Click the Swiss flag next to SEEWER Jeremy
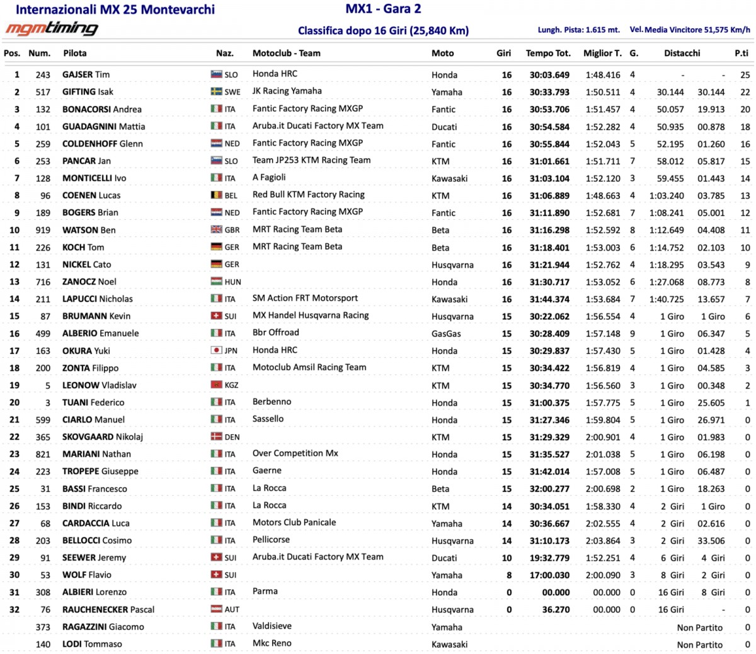 [x=216, y=558]
